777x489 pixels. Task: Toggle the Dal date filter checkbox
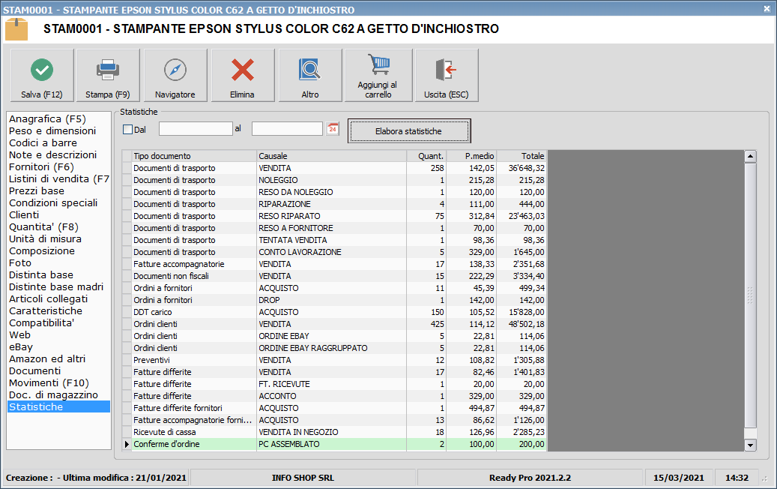(x=128, y=130)
